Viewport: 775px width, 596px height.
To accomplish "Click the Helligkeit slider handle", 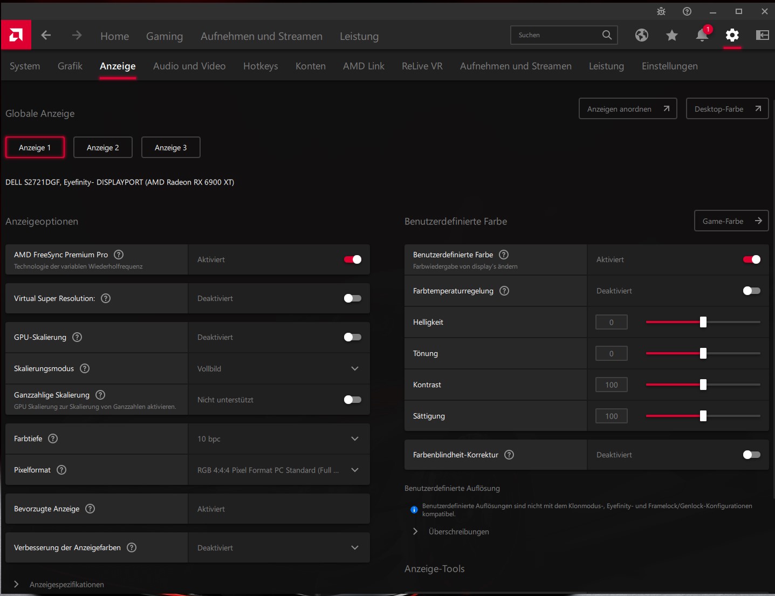I will tap(703, 322).
